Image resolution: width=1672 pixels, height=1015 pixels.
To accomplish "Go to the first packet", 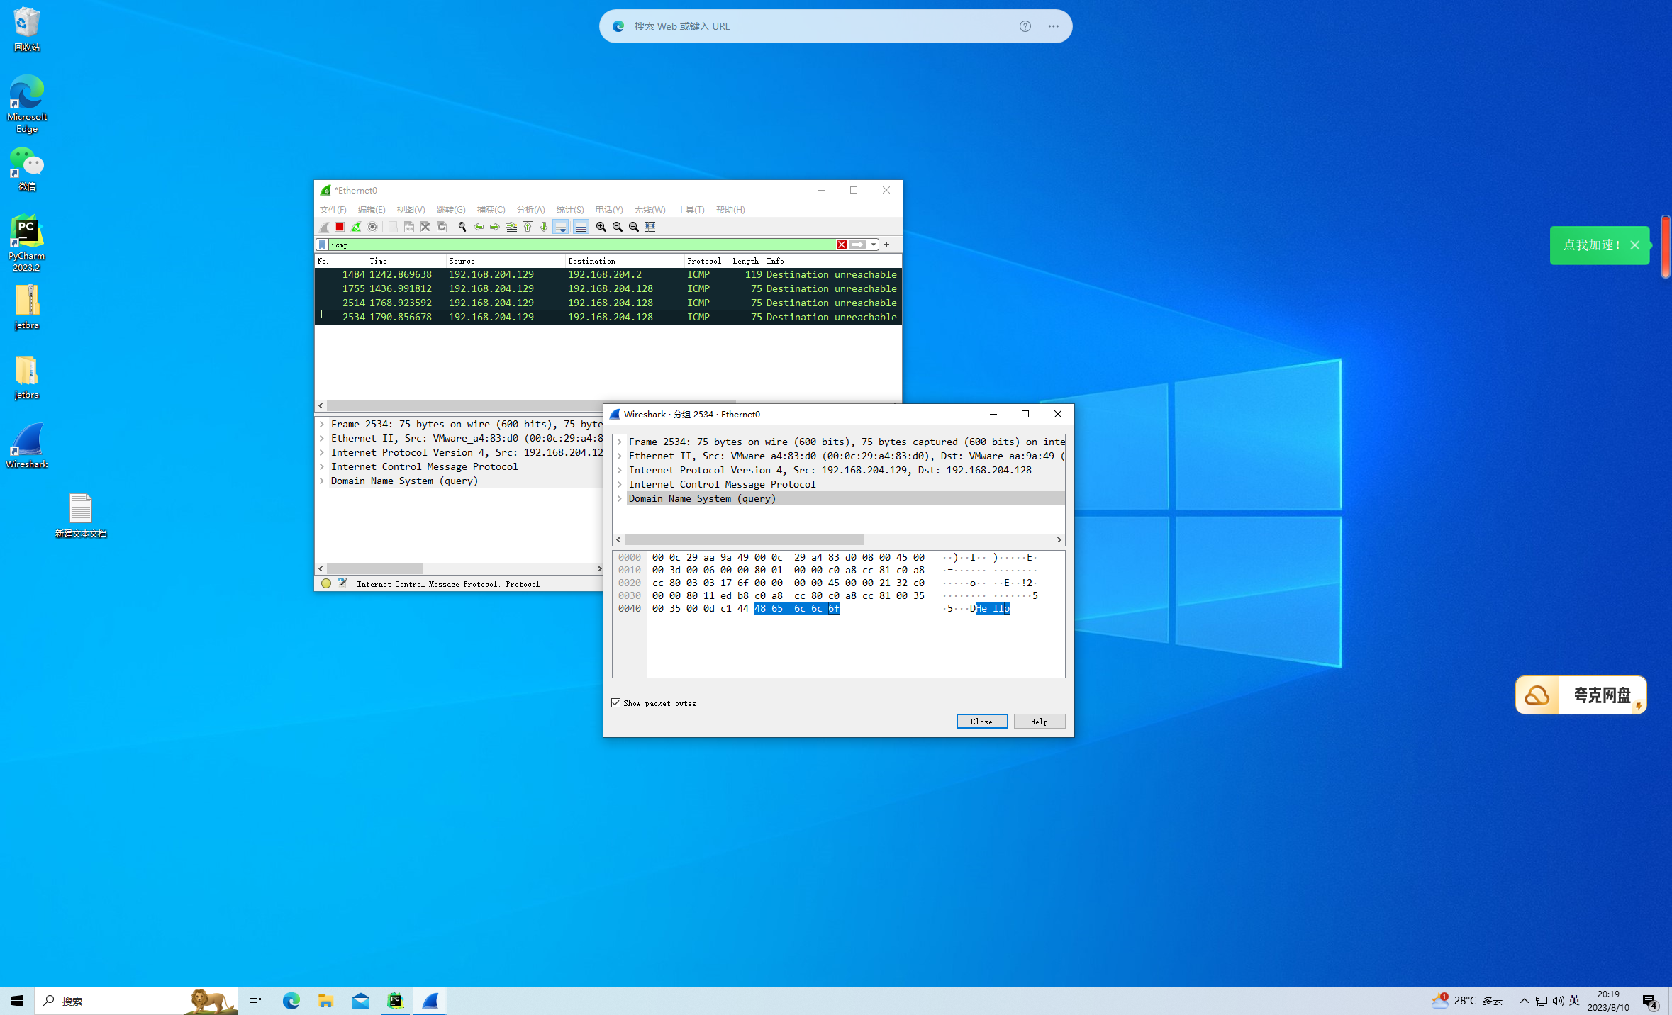I will click(528, 227).
